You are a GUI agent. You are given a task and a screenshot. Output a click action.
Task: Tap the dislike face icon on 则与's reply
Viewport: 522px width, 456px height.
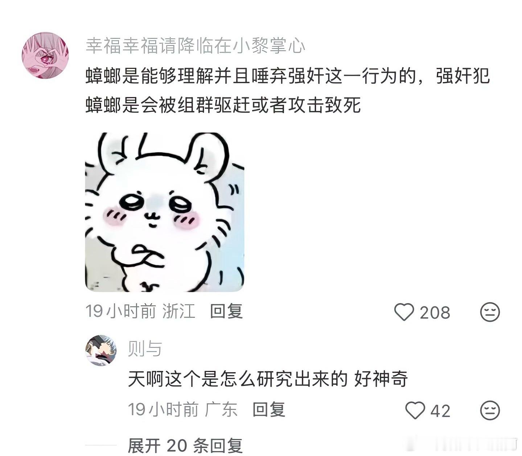pos(490,410)
